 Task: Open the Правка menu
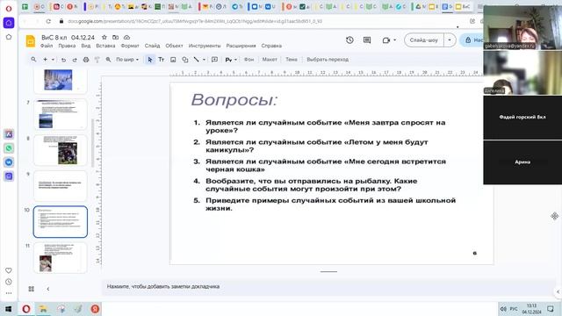coord(67,46)
